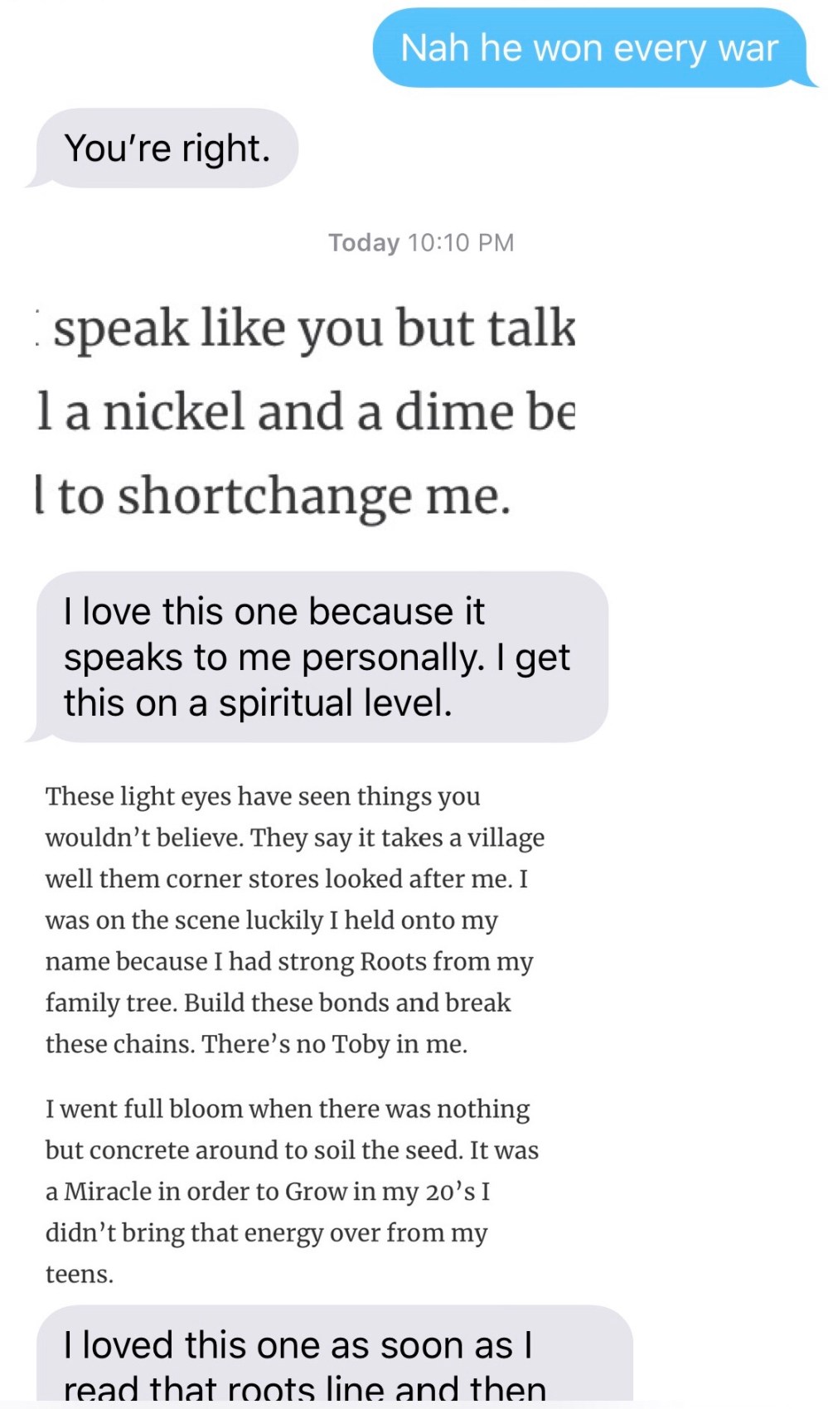The image size is (828, 1409).
Task: Click the "to shortchange me." line
Action: (274, 496)
